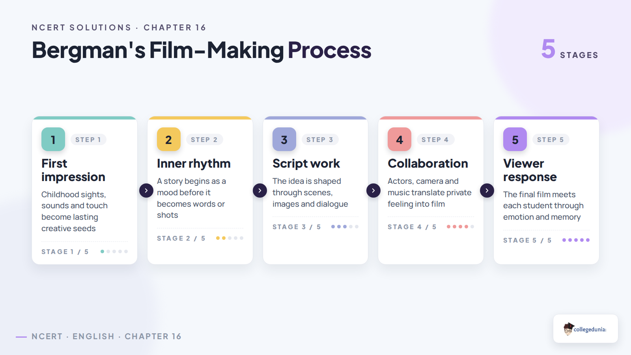Click the Stage 4 / 5 progress dots
Screen dimensions: 631x355
click(x=460, y=226)
